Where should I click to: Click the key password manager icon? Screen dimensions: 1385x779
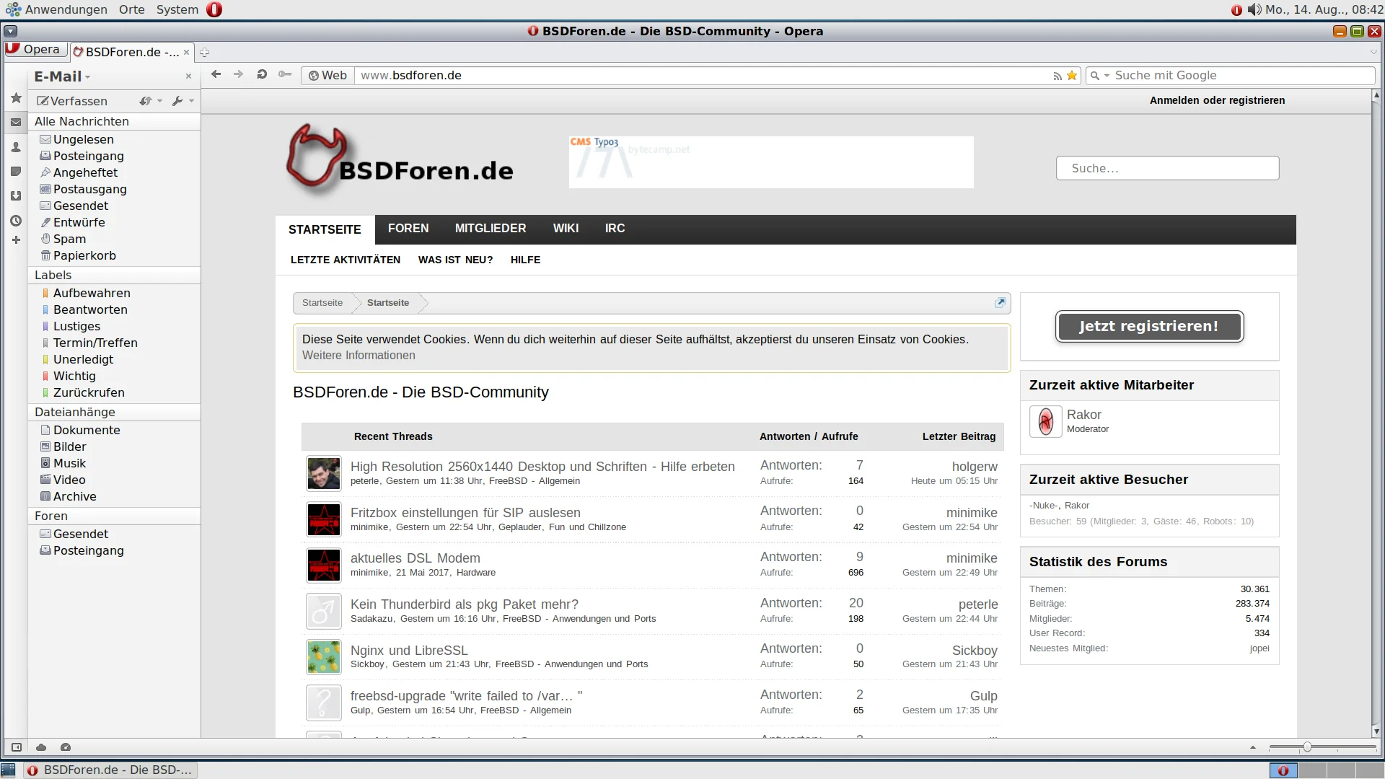pyautogui.click(x=285, y=74)
